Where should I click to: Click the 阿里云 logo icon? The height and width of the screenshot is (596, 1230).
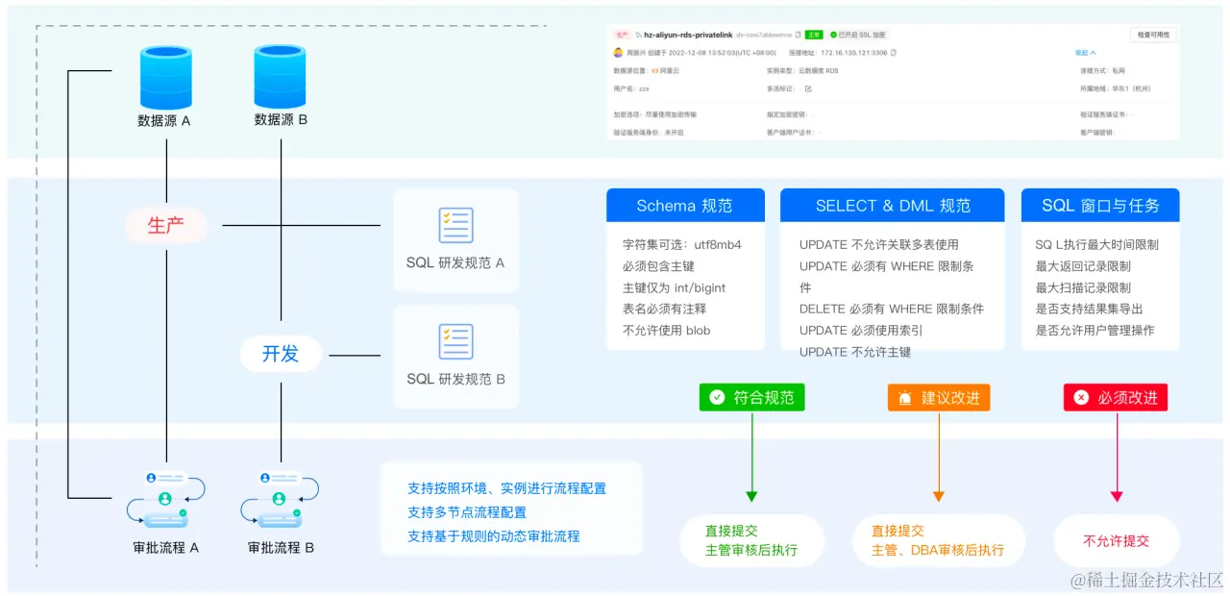pos(655,71)
